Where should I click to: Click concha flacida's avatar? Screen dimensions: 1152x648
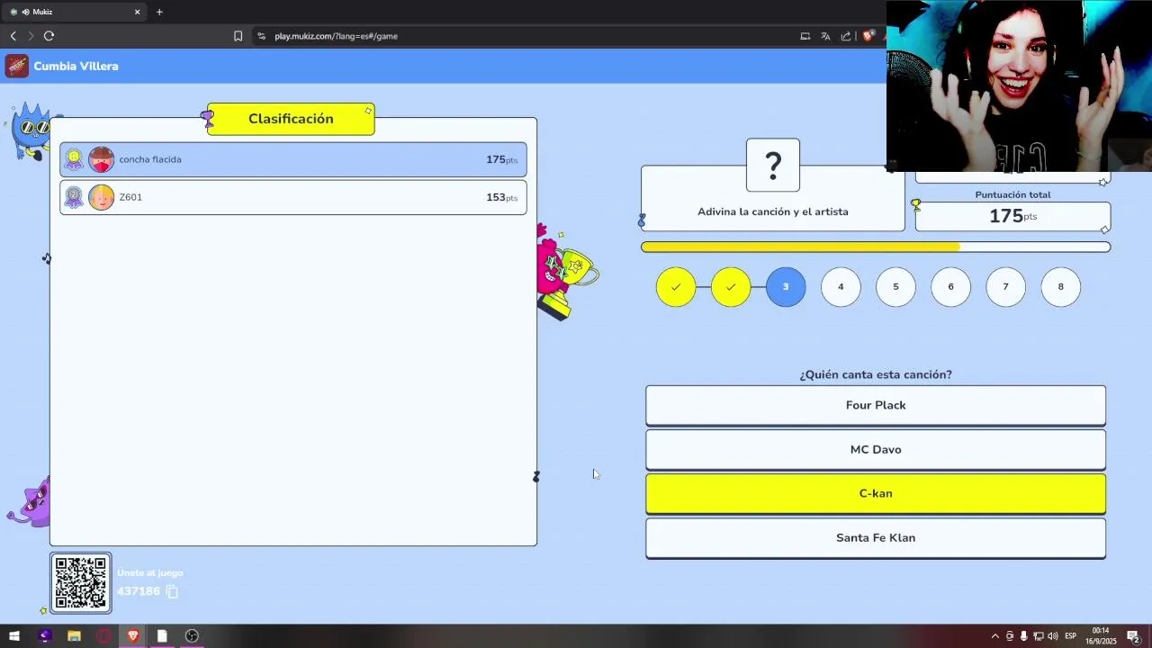(x=102, y=159)
